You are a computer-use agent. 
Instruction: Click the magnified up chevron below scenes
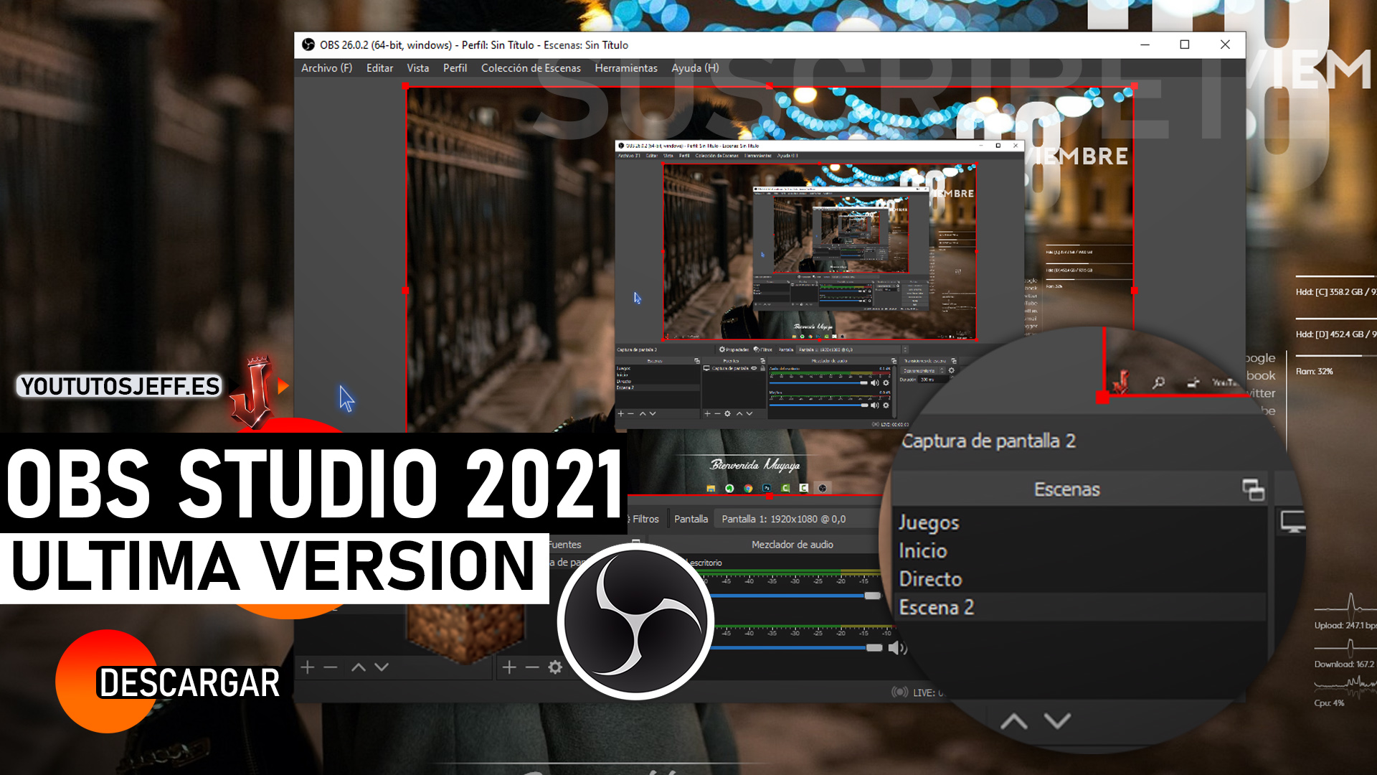pyautogui.click(x=1013, y=721)
